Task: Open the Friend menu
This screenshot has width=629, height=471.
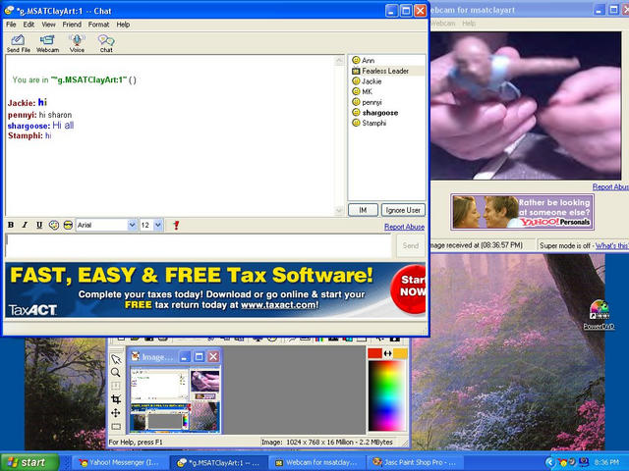Action: [x=72, y=25]
